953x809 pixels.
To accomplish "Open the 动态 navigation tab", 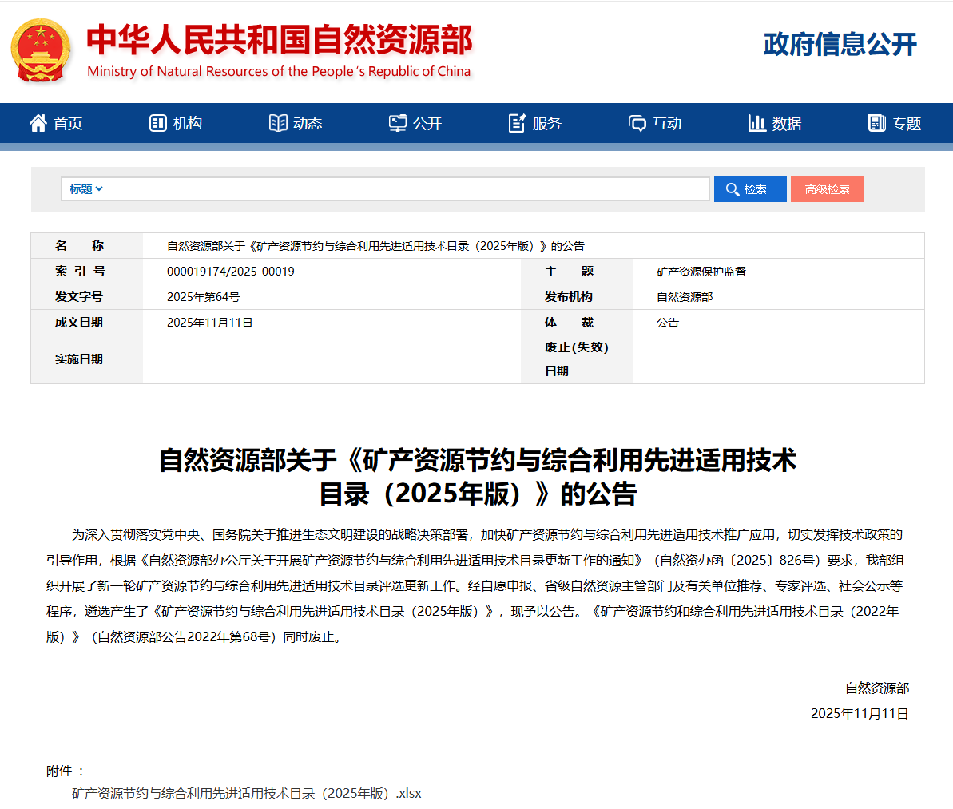I will (296, 123).
